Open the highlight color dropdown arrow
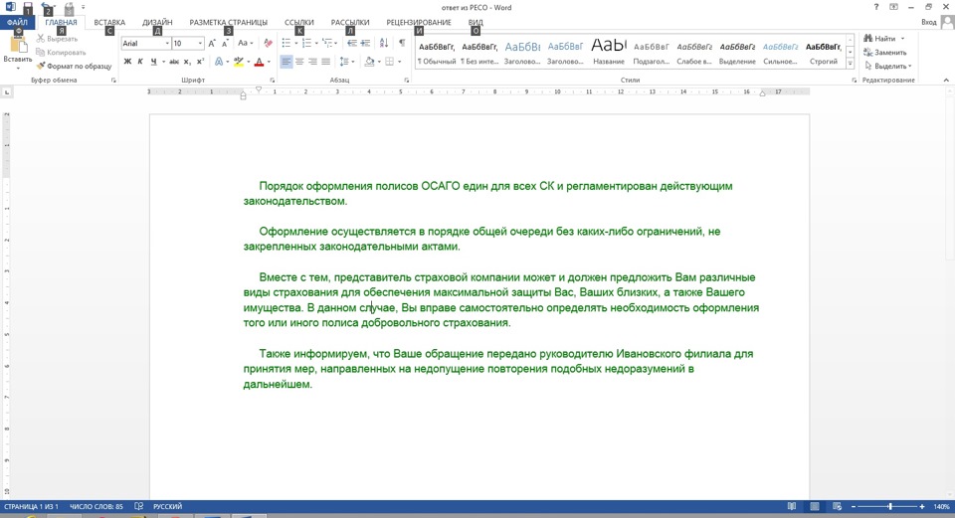The image size is (955, 518). click(249, 62)
